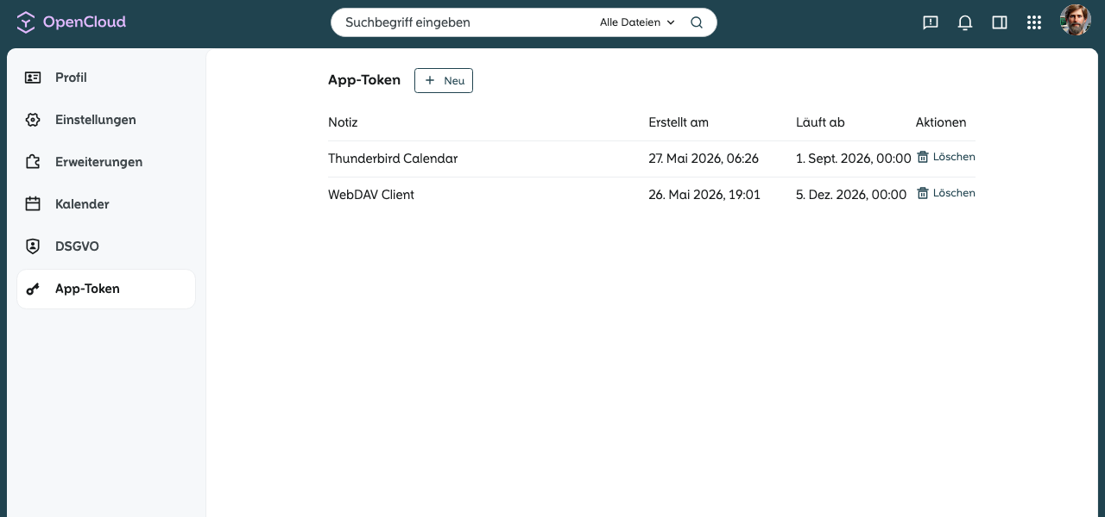Select App-Token sidebar entry

click(106, 289)
